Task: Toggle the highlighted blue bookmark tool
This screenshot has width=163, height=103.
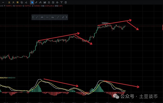Action: click(x=32, y=2)
